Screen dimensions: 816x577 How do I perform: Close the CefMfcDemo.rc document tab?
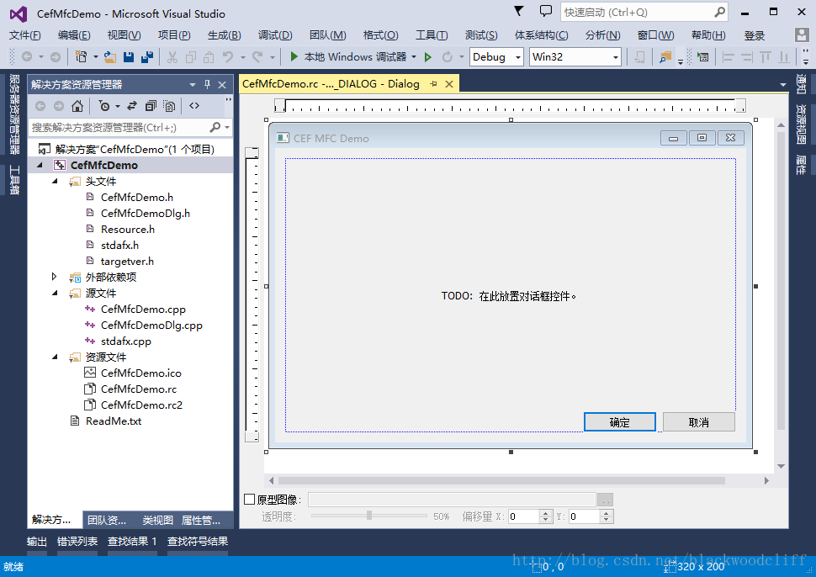[x=449, y=84]
